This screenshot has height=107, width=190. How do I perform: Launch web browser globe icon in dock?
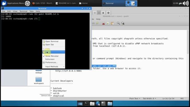tap(98, 103)
